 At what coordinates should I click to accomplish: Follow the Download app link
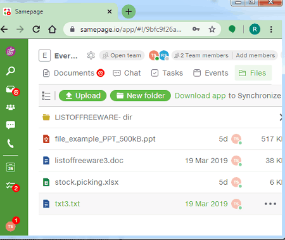pyautogui.click(x=200, y=96)
